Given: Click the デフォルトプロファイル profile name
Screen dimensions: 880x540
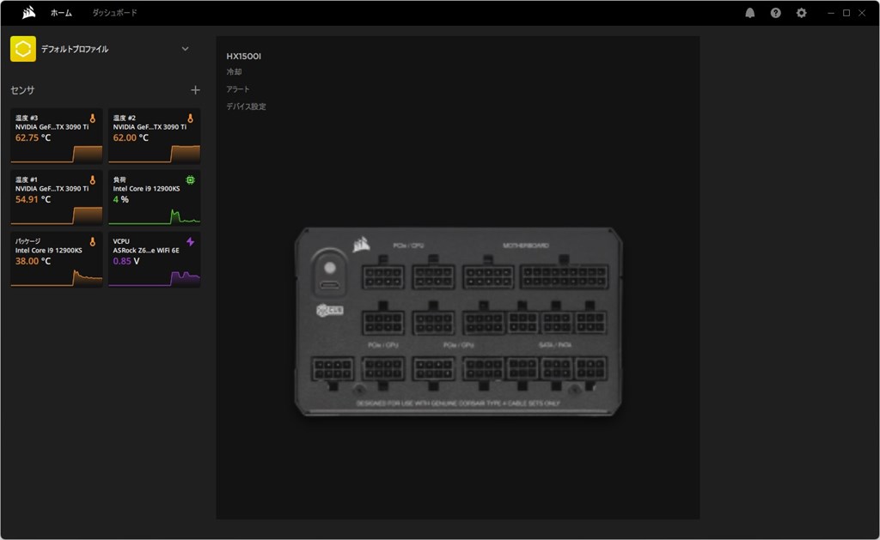Looking at the screenshot, I should coord(75,49).
